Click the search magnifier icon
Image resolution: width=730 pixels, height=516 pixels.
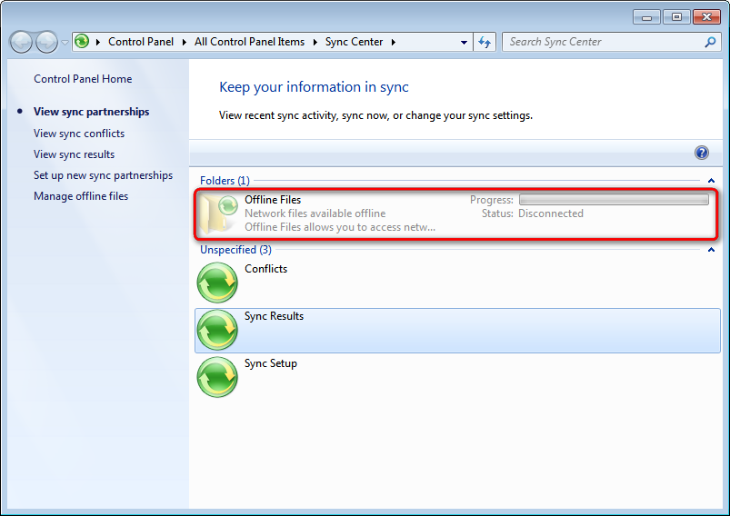pyautogui.click(x=710, y=43)
